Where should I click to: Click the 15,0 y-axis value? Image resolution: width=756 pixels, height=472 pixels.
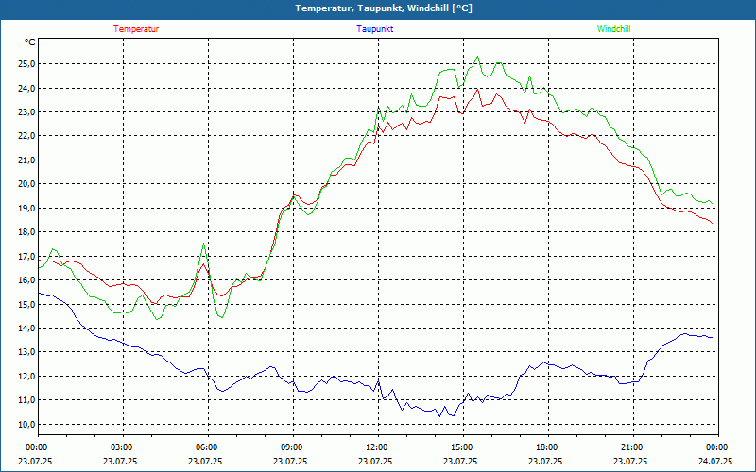[x=27, y=304]
